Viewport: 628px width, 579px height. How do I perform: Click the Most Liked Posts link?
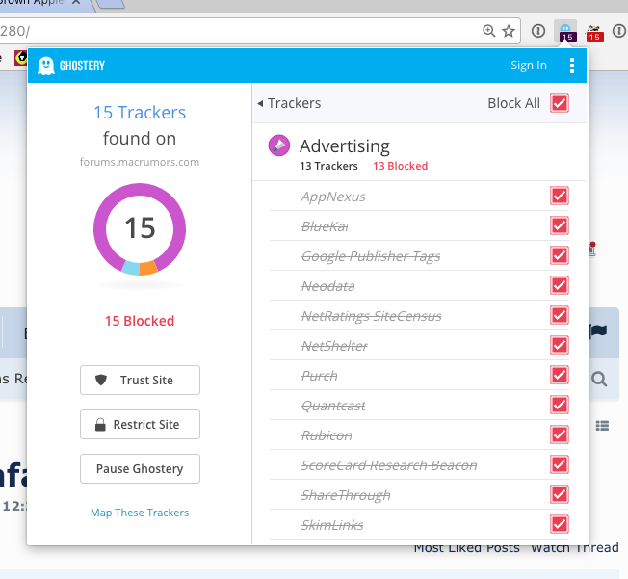click(466, 548)
